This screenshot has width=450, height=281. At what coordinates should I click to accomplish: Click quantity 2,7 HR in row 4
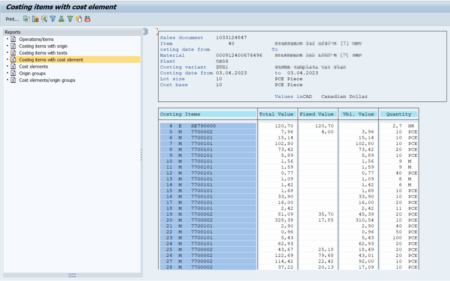coord(403,126)
